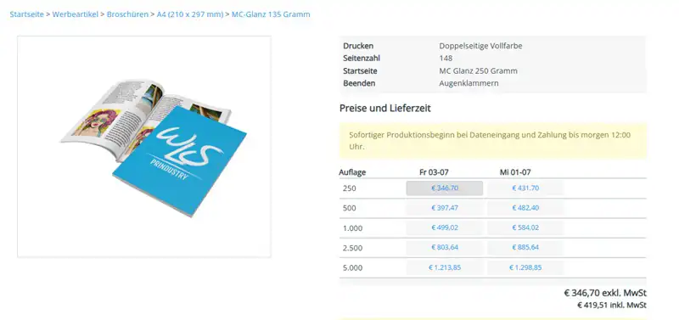Choose price € 1.213,85 for 5.000 copies
679x320 pixels.
[445, 267]
